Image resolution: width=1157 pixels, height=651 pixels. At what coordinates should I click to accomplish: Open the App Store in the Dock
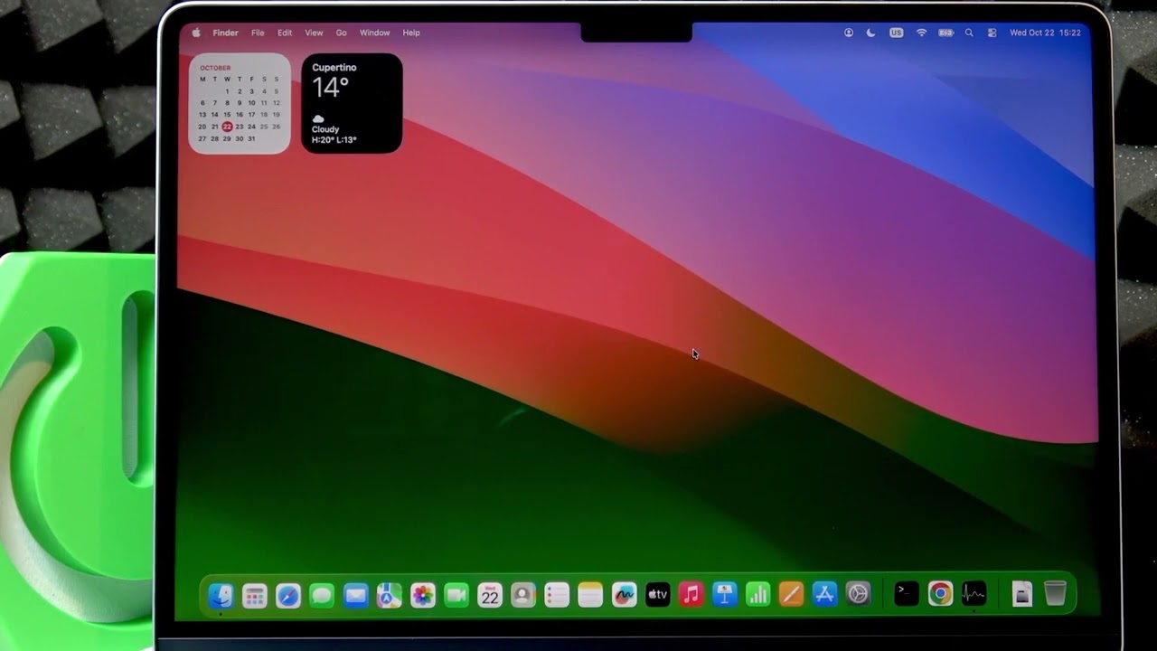(x=824, y=595)
